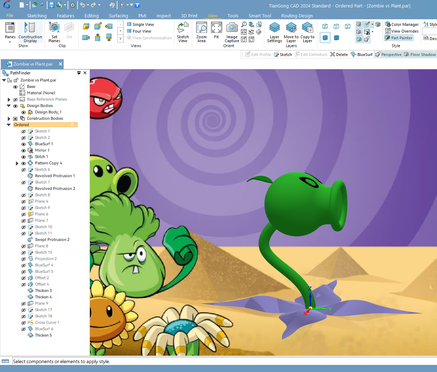Toggle visibility of BlueSurf 1
Image resolution: width=437 pixels, height=372 pixels.
click(x=23, y=144)
